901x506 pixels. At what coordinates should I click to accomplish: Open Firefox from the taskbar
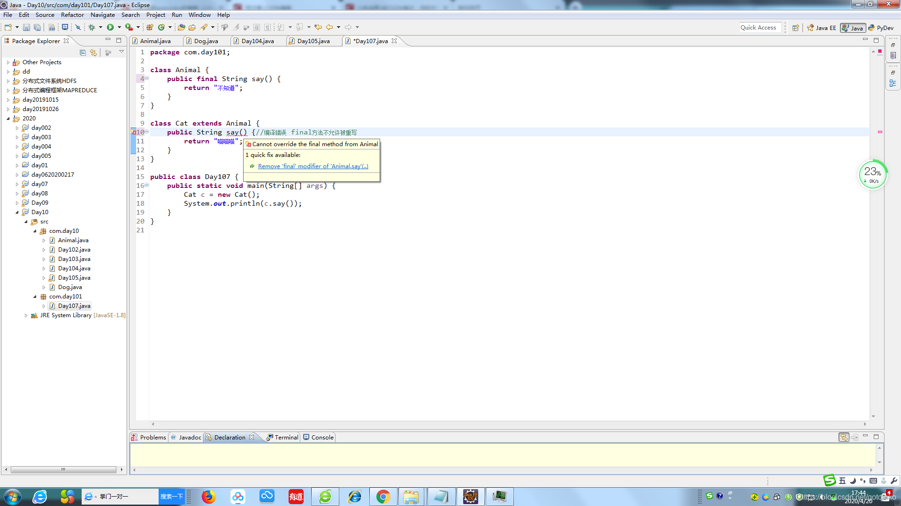[x=208, y=497]
